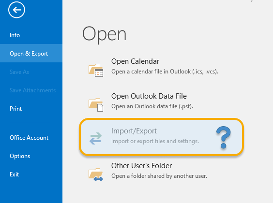The width and height of the screenshot is (273, 203).
Task: Open the Print section
Action: coord(16,109)
